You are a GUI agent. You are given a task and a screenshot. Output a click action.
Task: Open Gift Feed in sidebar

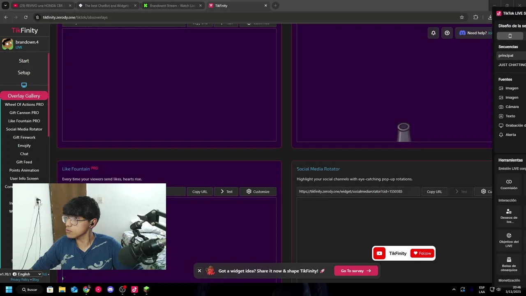click(x=24, y=162)
